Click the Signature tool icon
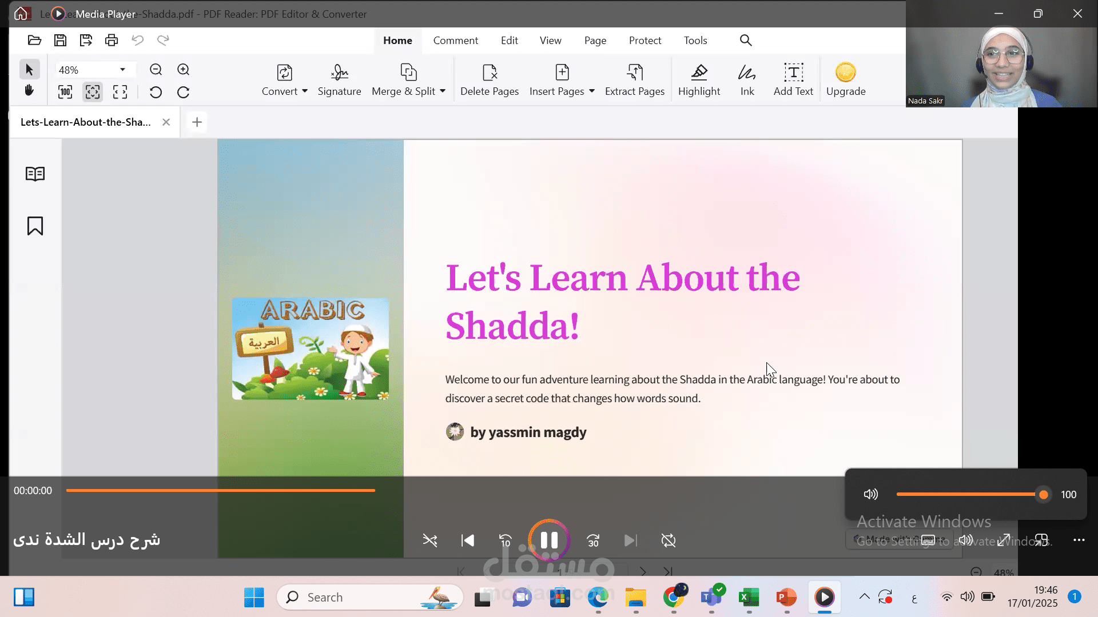Image resolution: width=1098 pixels, height=617 pixels. pos(339,73)
